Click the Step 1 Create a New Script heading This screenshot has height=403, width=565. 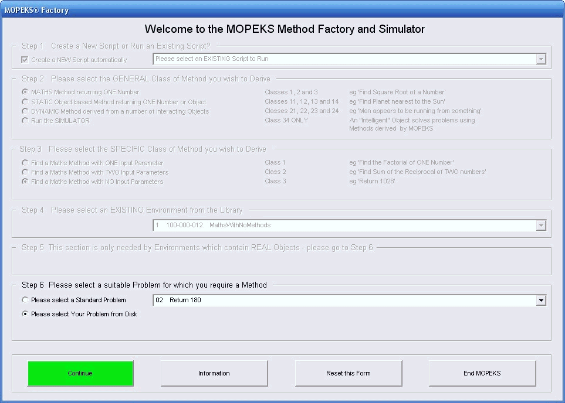point(116,46)
